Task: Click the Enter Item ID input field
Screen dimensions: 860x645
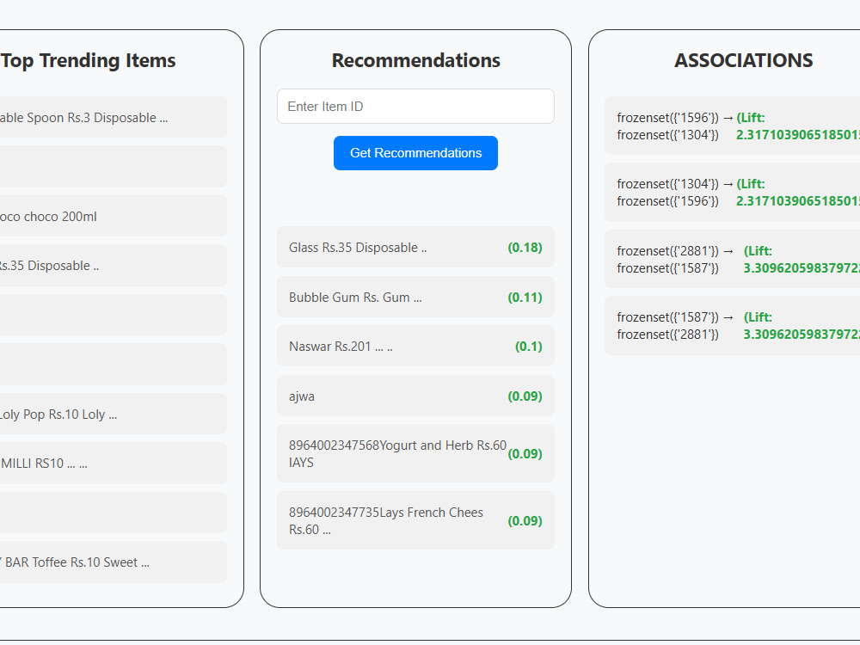Action: [x=415, y=107]
